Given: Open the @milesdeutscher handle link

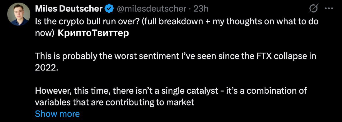Looking at the screenshot, I should tap(152, 9).
